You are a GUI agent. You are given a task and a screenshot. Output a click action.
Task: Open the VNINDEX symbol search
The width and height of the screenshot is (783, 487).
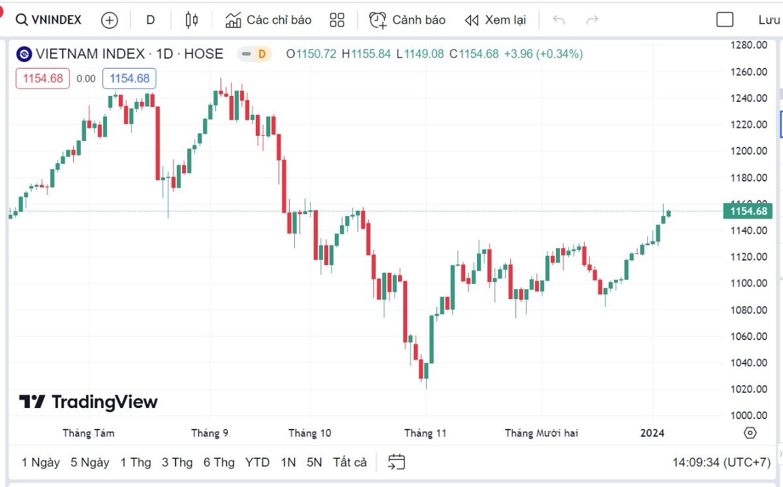click(49, 20)
